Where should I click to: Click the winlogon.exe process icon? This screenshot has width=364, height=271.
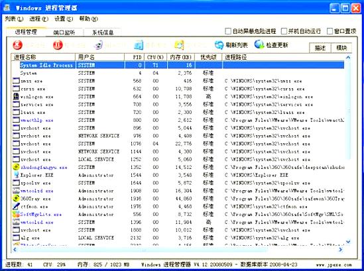click(x=16, y=97)
